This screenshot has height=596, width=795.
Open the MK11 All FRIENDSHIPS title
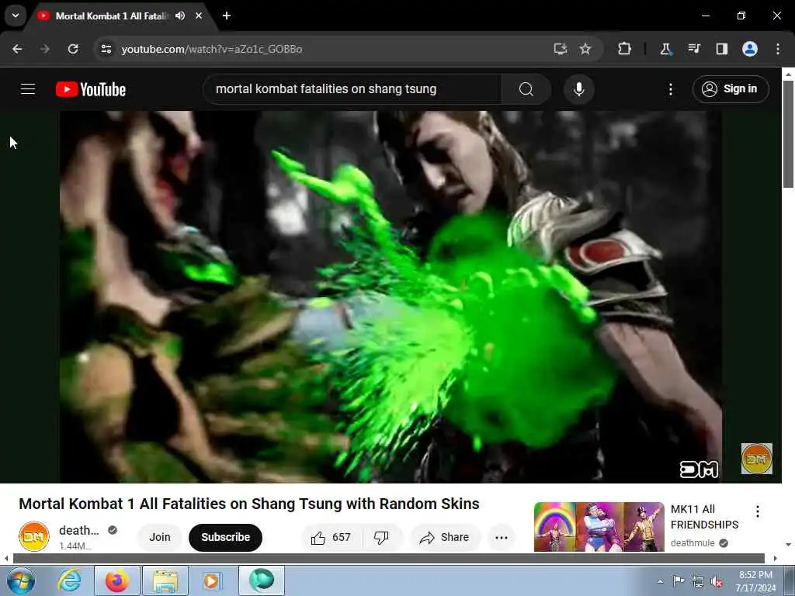click(704, 517)
